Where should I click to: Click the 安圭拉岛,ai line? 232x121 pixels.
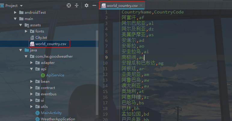point(135,52)
